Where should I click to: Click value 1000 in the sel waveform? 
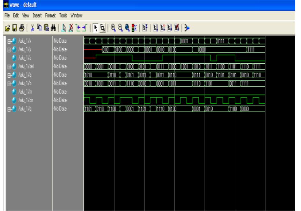(173, 67)
